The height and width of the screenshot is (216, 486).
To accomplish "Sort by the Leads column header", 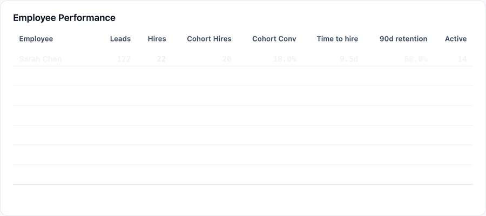I will pos(120,39).
